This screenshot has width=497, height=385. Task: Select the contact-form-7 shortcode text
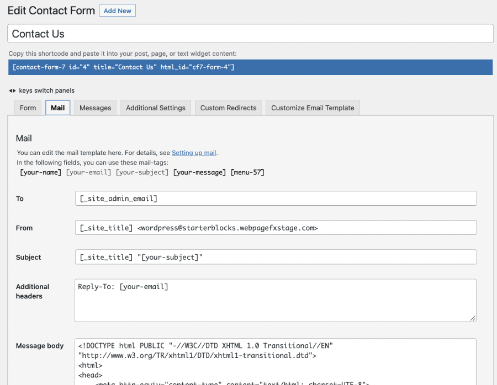123,67
